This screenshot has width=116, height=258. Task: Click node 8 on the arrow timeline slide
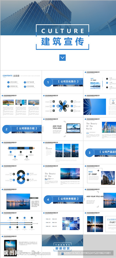point(32,227)
